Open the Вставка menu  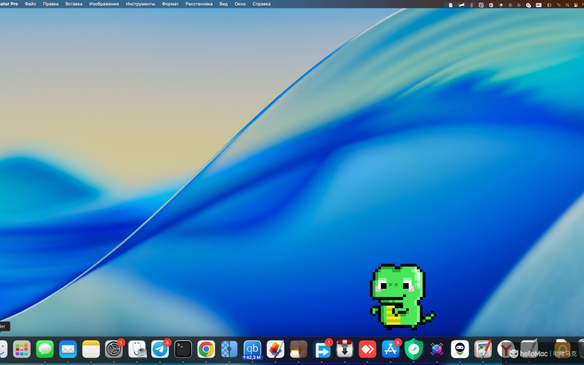point(74,4)
